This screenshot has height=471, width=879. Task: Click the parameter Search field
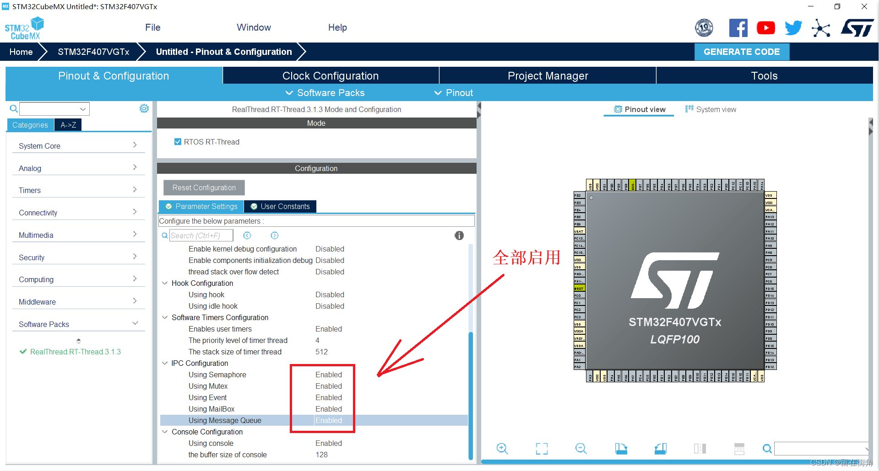[x=201, y=235]
